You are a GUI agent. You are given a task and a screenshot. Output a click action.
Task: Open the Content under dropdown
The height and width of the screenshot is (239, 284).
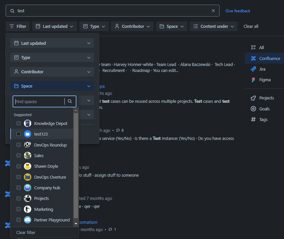click(213, 27)
